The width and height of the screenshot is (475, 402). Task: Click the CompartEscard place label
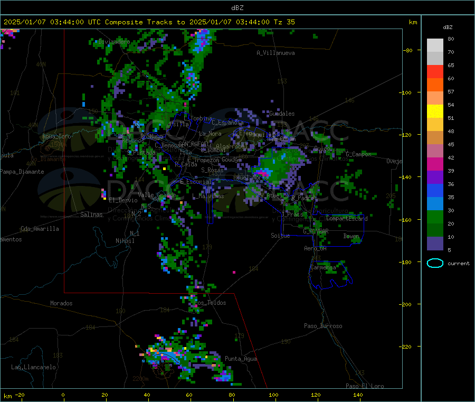pyautogui.click(x=347, y=219)
